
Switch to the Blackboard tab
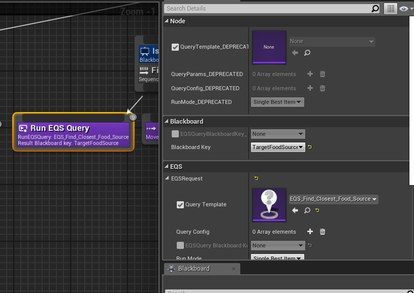(x=194, y=268)
